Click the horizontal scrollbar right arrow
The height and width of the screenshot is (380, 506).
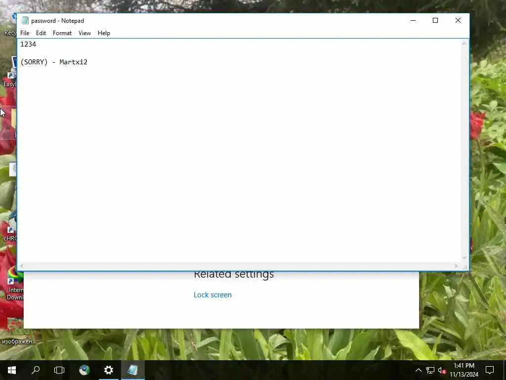point(456,266)
